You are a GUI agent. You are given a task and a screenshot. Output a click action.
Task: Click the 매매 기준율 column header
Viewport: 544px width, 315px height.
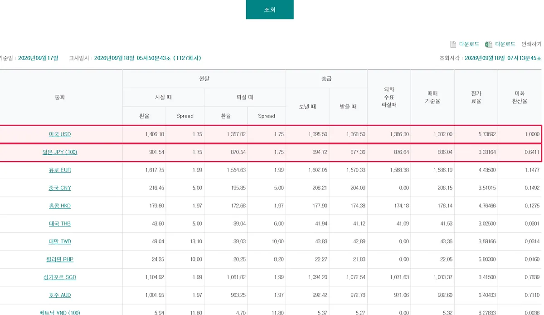(432, 97)
